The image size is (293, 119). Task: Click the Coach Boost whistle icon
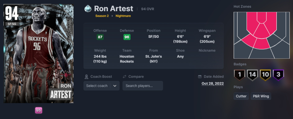86,77
